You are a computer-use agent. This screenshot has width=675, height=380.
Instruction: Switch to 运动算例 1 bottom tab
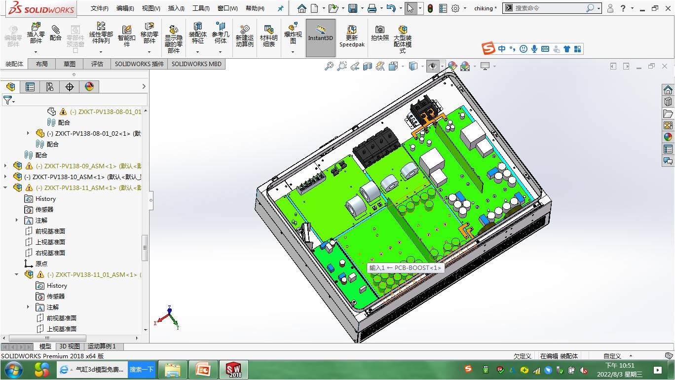pyautogui.click(x=102, y=346)
